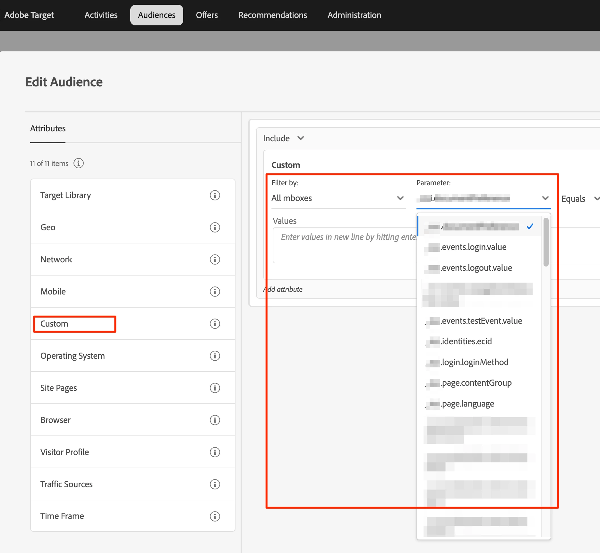Viewport: 600px width, 553px height.
Task: Pick page.contentGroup from parameter list
Action: click(479, 383)
